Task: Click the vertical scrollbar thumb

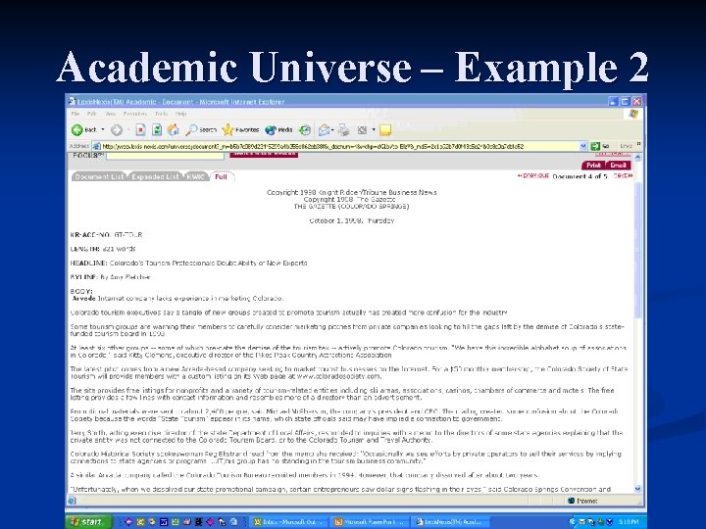Action: [x=637, y=250]
